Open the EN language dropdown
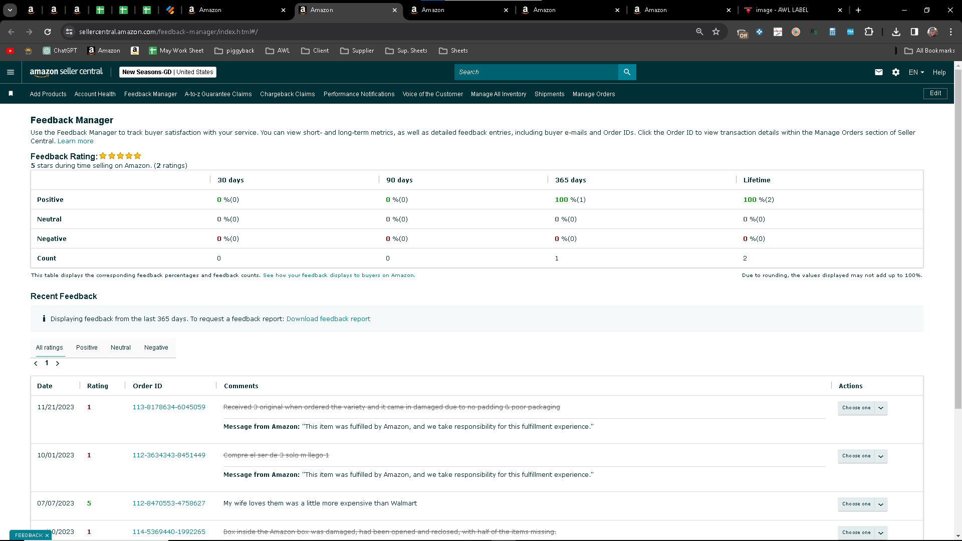 916,72
